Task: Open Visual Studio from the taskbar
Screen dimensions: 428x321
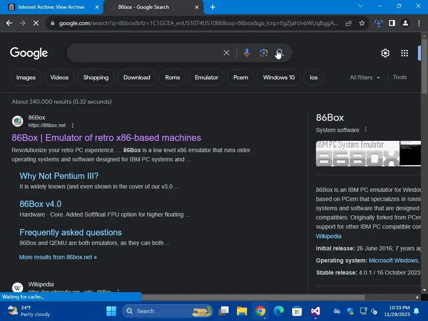Action: point(315,311)
